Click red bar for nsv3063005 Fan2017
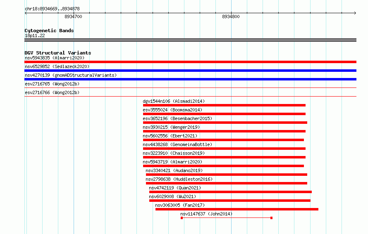 click(237, 209)
